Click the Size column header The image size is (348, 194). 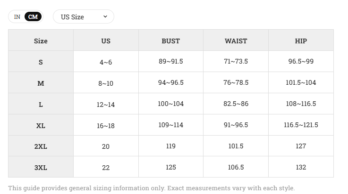click(41, 41)
